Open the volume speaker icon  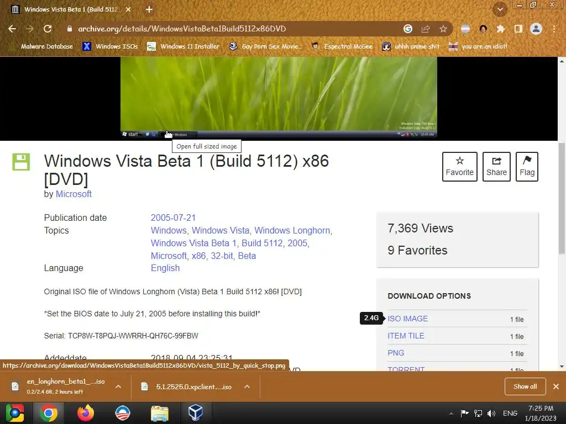pos(491,413)
